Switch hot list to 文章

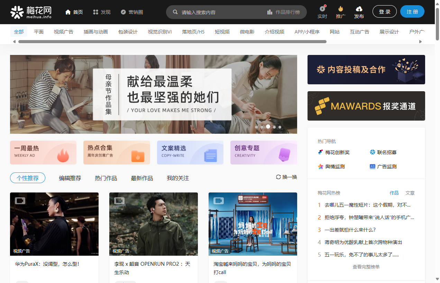pyautogui.click(x=410, y=193)
